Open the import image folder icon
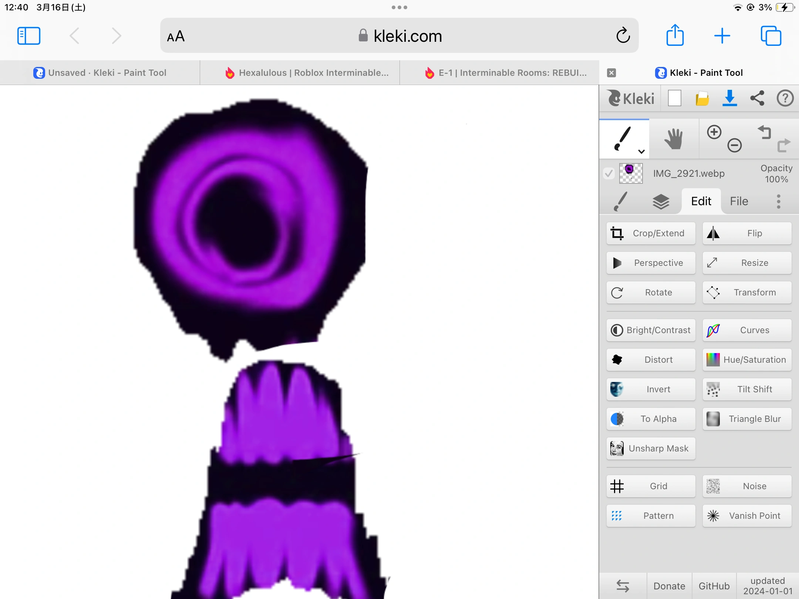 [x=702, y=99]
